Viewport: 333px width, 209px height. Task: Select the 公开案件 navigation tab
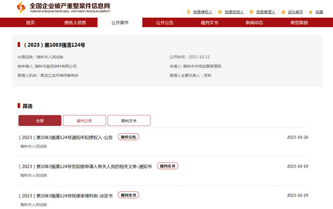point(120,22)
